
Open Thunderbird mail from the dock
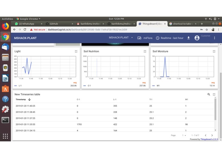pos(5,47)
